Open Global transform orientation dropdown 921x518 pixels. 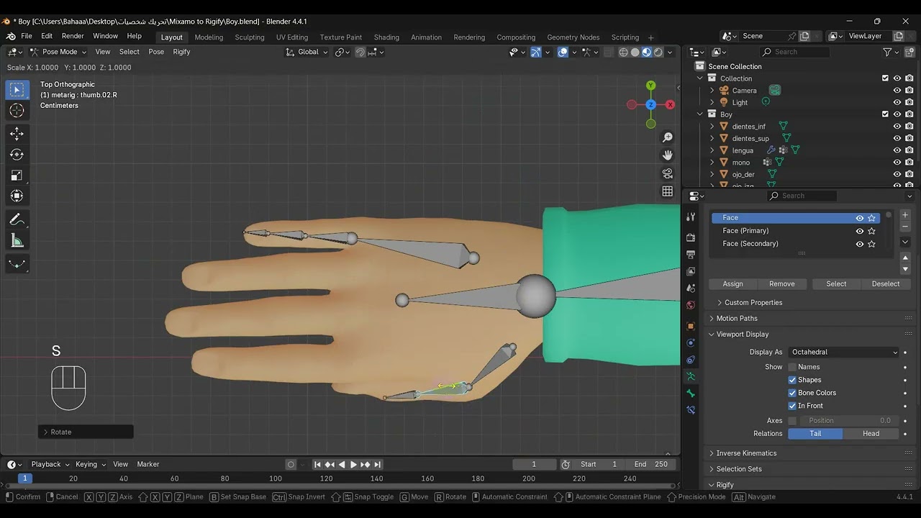307,52
